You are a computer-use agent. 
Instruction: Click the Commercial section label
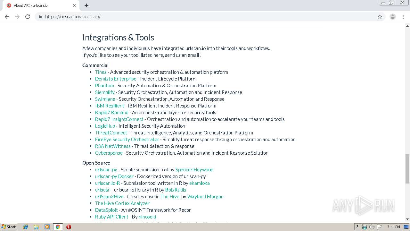click(x=95, y=65)
